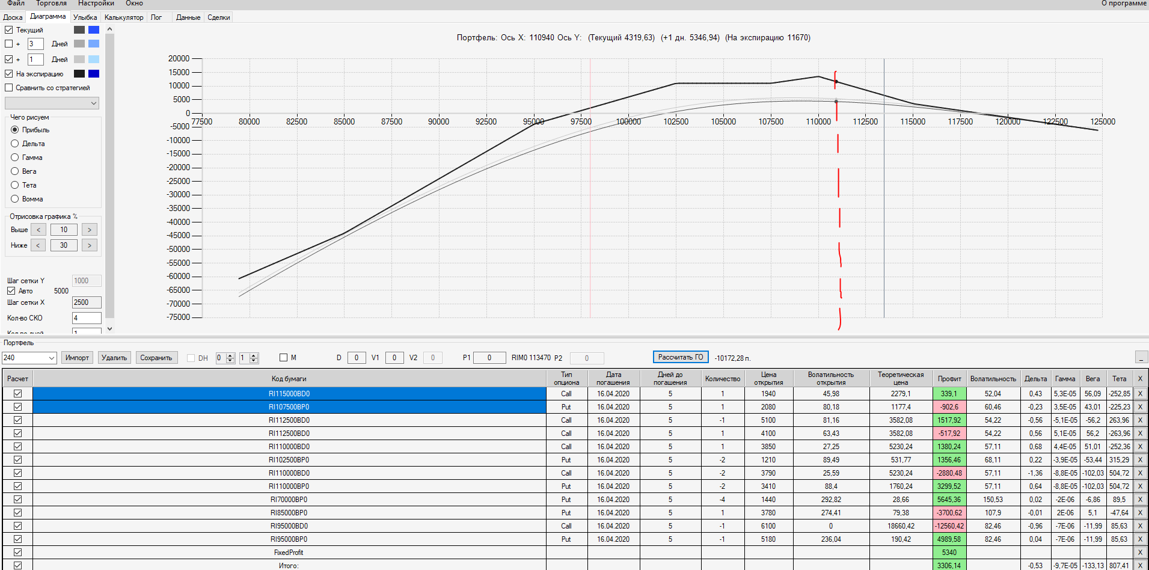Switch to the Лог tab
1149x570 pixels.
[x=156, y=17]
